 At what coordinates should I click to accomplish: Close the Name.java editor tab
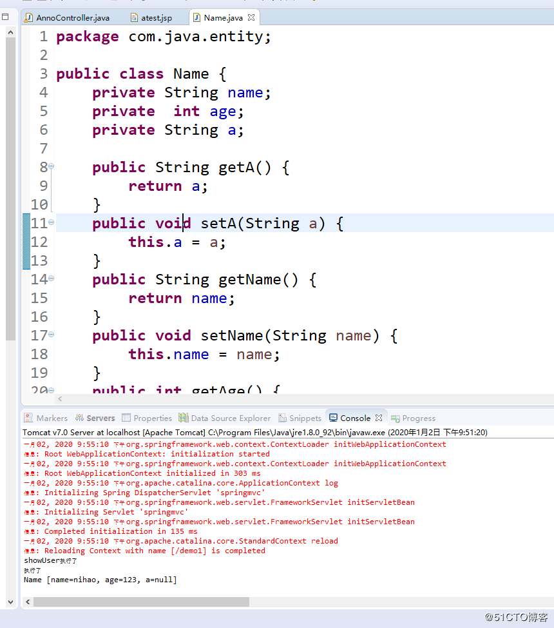[251, 17]
